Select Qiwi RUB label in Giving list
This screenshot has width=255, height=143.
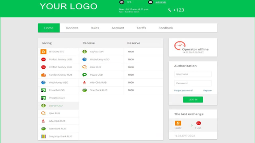tap(54, 113)
